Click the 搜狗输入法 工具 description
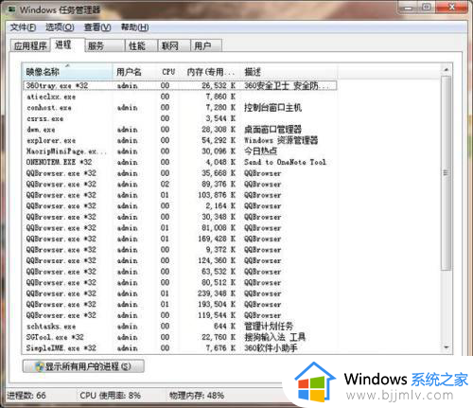 pyautogui.click(x=275, y=337)
